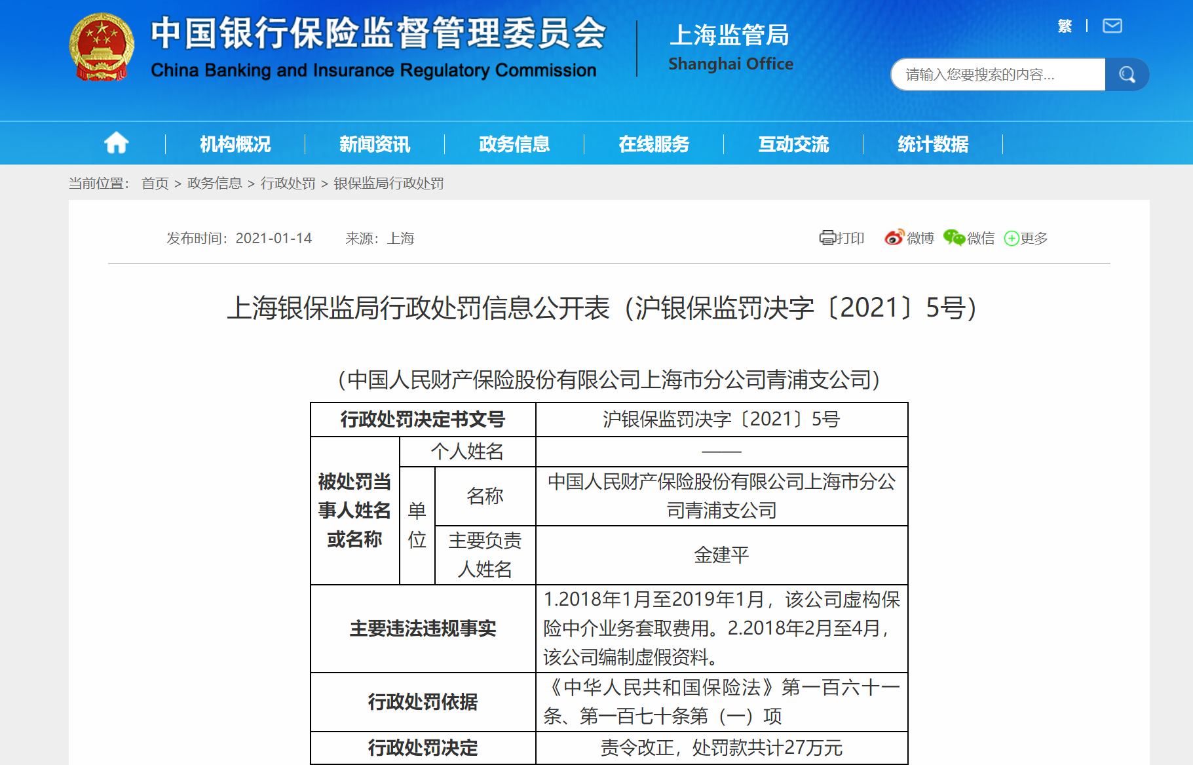Click the 被处罚当事人姓名或名称 header cell
This screenshot has height=765, width=1193.
pyautogui.click(x=354, y=511)
